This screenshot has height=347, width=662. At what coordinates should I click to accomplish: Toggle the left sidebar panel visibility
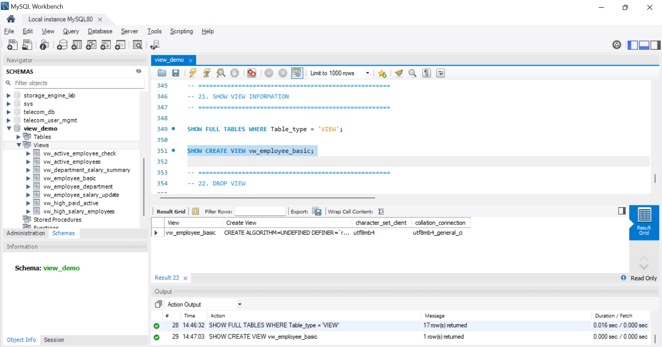click(x=633, y=45)
